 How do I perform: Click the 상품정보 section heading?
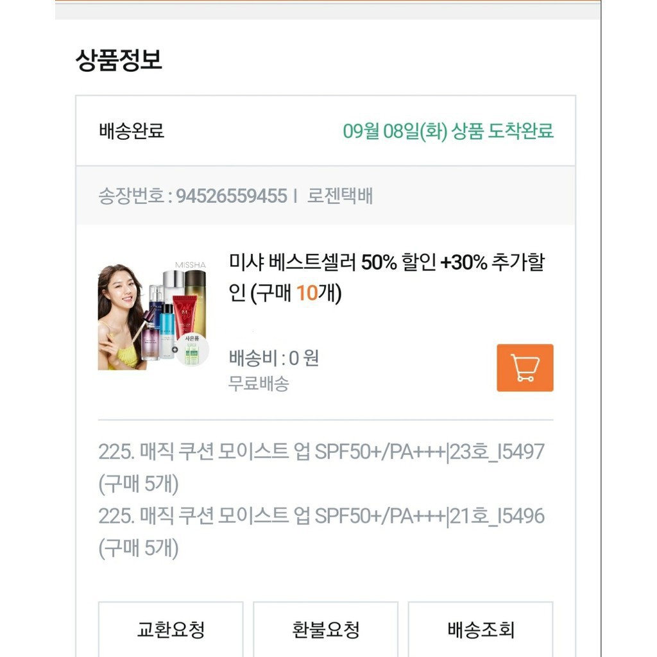119,60
